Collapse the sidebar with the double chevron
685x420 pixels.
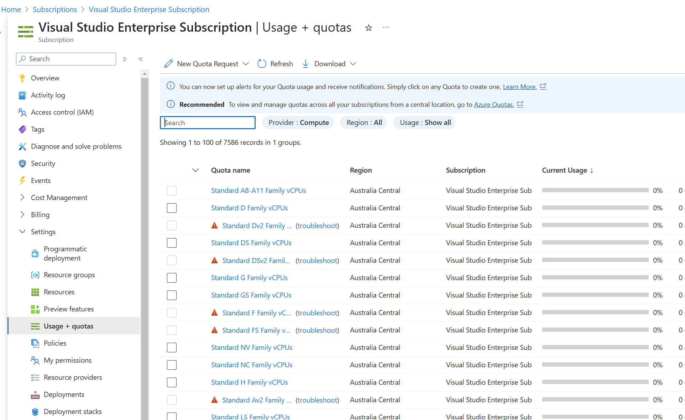point(141,59)
